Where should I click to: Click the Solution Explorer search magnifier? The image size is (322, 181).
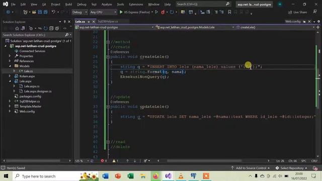coord(66,35)
